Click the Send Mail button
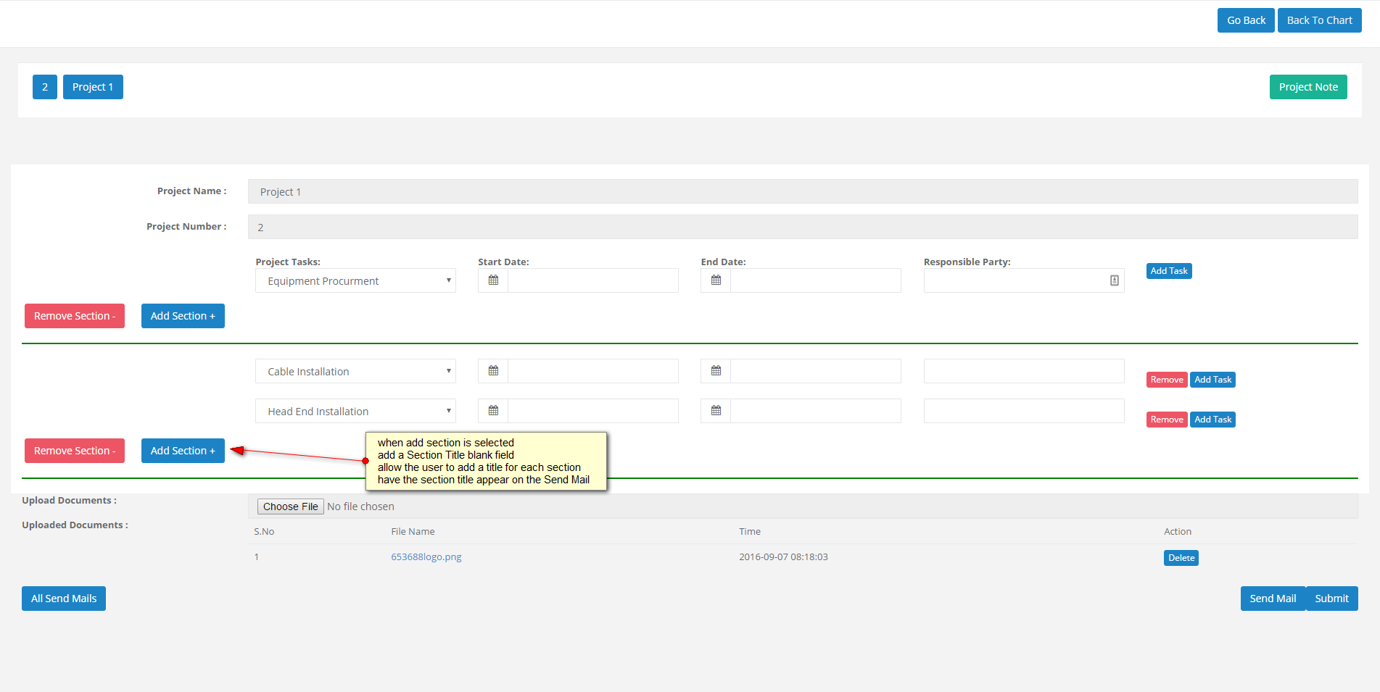1380x692 pixels. pos(1273,599)
